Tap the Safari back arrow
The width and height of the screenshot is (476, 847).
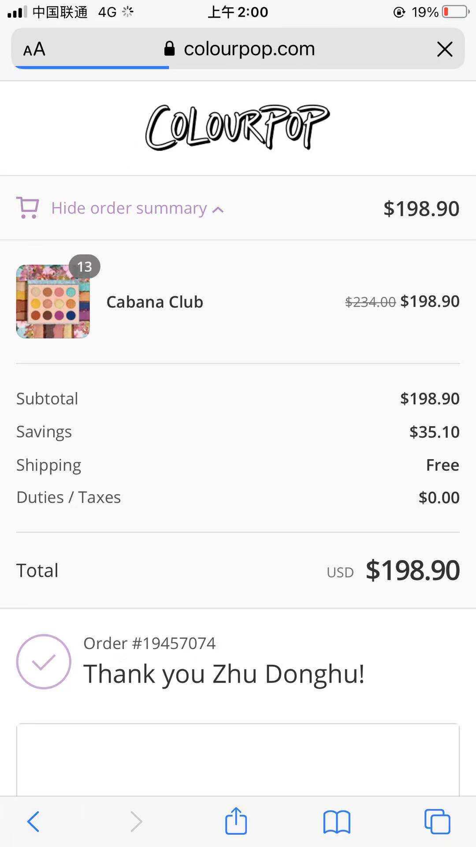pos(33,821)
